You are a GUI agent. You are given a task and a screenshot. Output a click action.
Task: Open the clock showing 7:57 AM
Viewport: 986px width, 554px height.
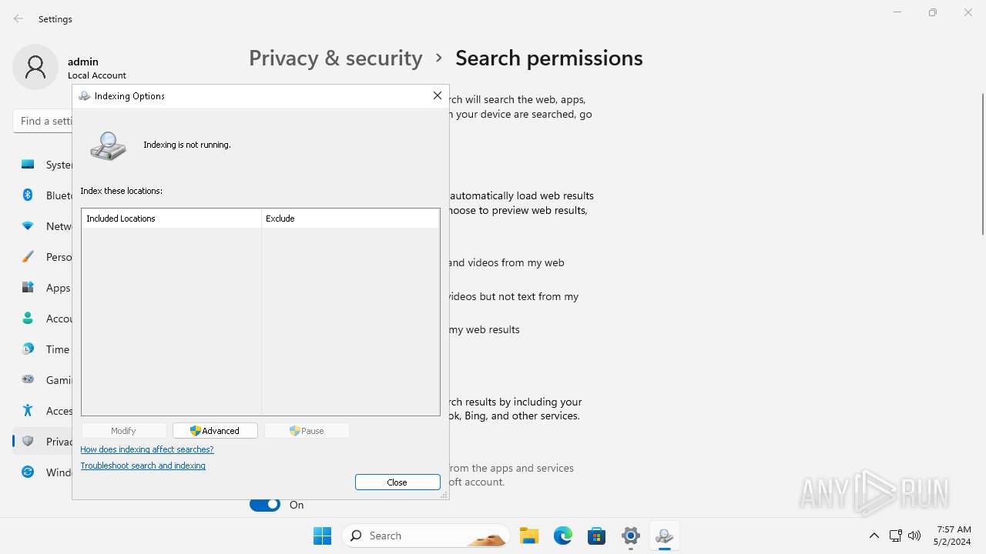point(954,536)
